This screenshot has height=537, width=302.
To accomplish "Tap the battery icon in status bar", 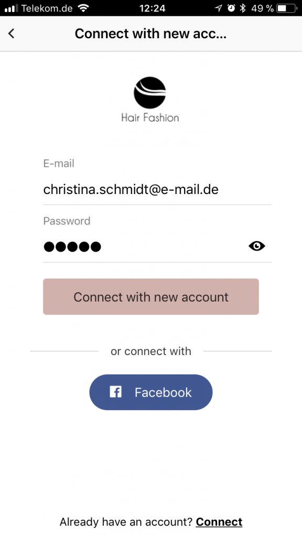I will (x=287, y=8).
